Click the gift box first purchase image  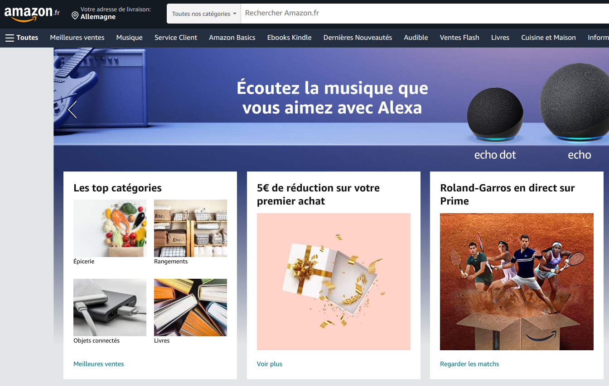(x=333, y=281)
